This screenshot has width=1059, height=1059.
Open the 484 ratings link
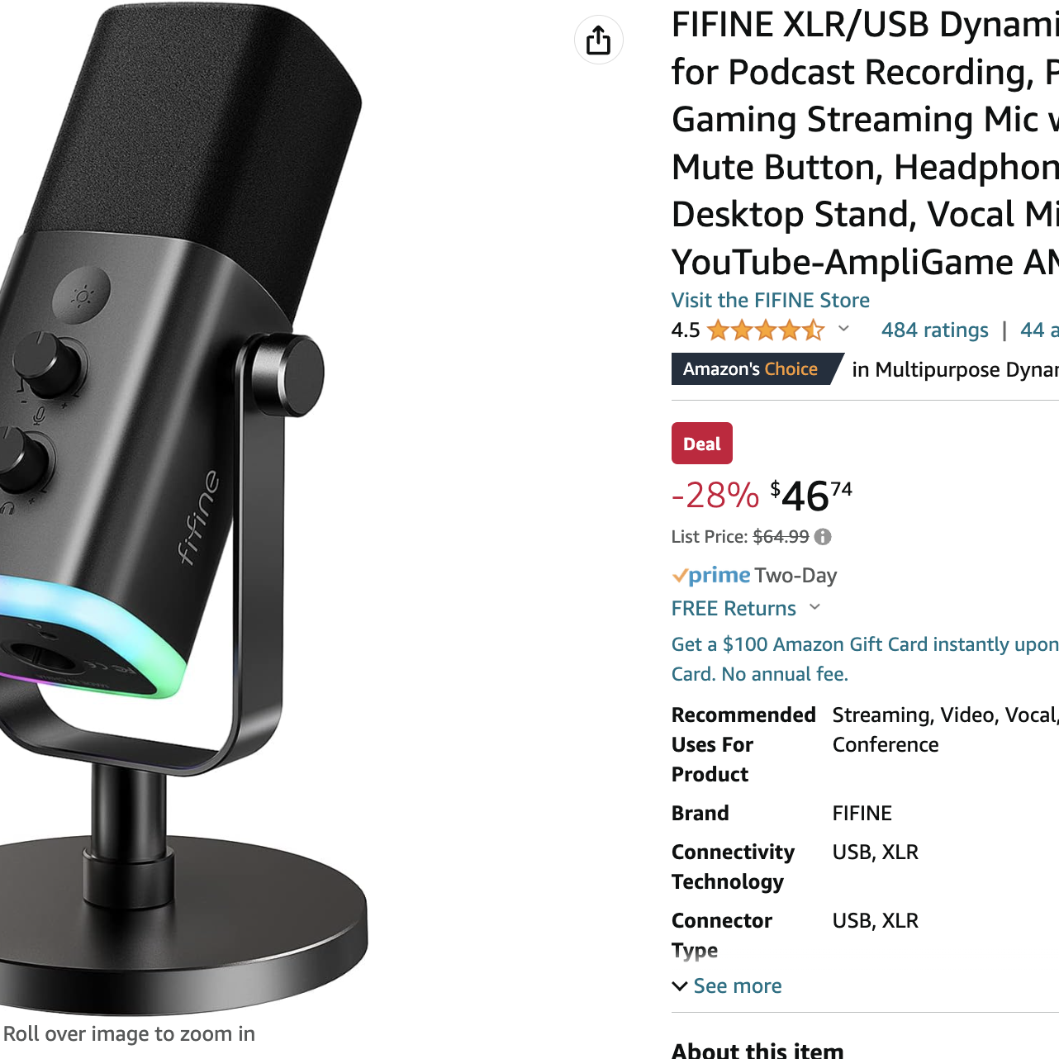tap(934, 330)
